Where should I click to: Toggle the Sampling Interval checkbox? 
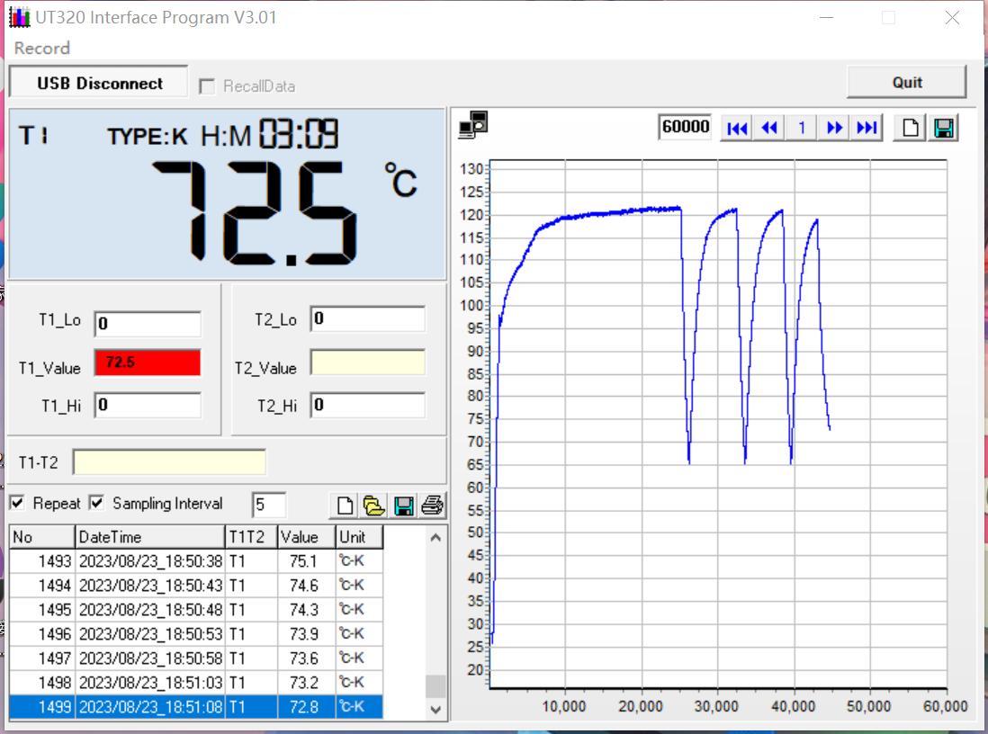(x=97, y=503)
